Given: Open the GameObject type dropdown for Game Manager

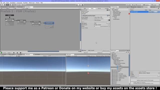Looking at the screenshot, I should click(153, 12).
